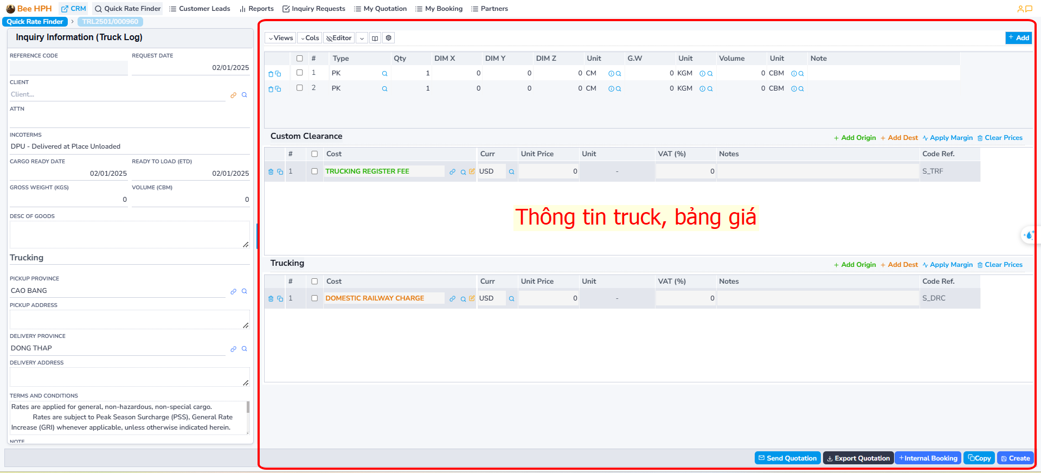Click the Internal Booking button

click(x=928, y=458)
